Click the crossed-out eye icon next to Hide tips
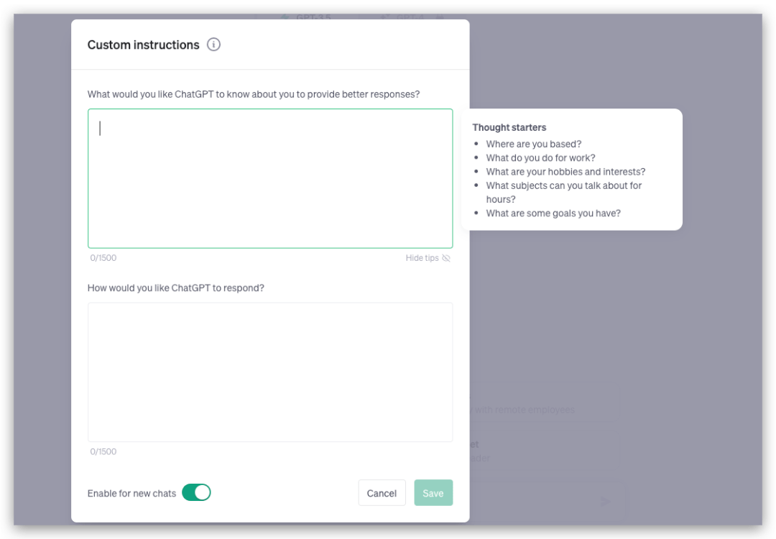This screenshot has height=539, width=776. tap(446, 258)
